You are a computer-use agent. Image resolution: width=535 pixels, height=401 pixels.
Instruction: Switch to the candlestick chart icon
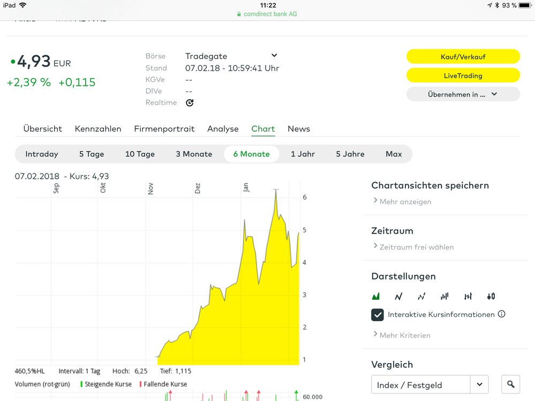pyautogui.click(x=491, y=296)
